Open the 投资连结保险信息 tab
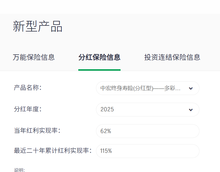220x172 pixels. coord(172,57)
